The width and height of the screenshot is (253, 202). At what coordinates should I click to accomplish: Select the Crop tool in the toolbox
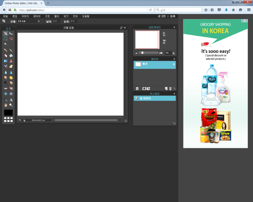click(6, 34)
